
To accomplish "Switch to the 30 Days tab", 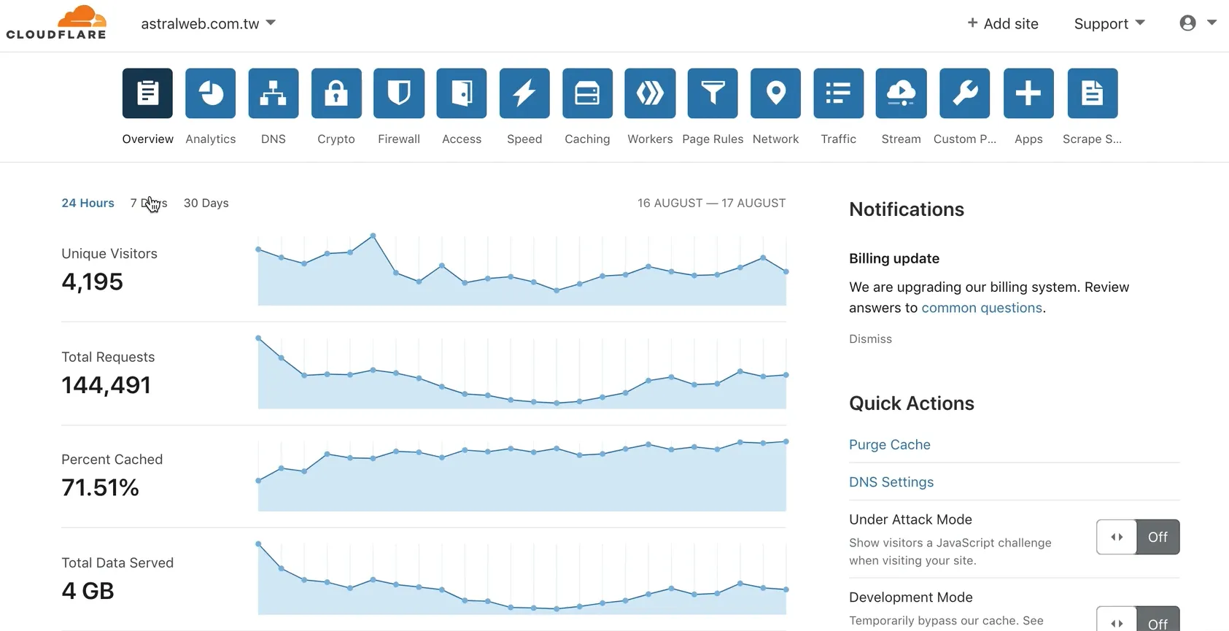I will pos(206,203).
